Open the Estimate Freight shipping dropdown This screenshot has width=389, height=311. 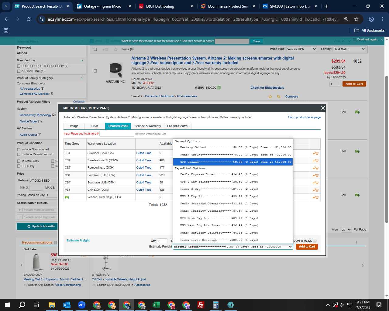tap(233, 247)
